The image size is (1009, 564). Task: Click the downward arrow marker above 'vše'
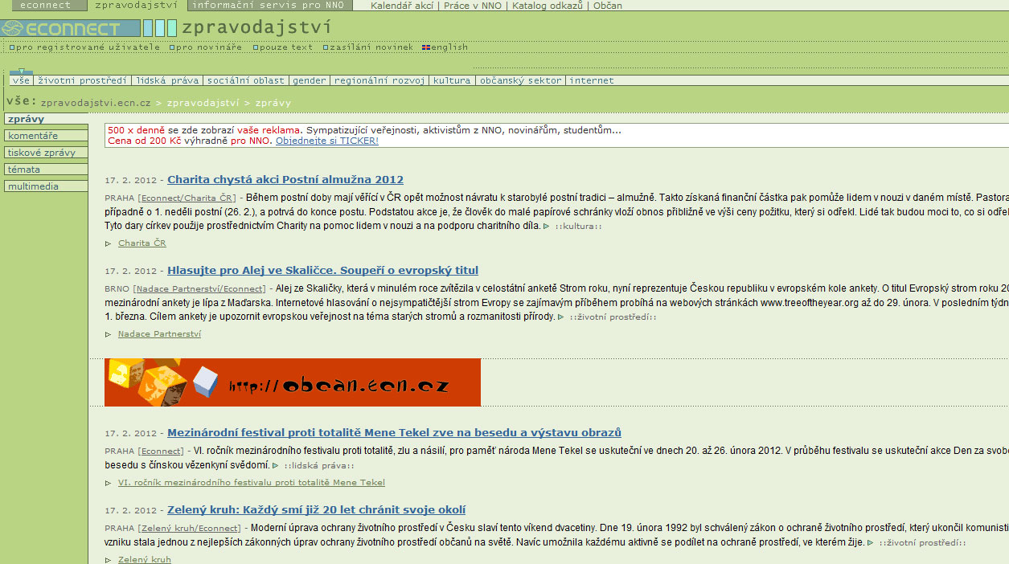[x=22, y=72]
